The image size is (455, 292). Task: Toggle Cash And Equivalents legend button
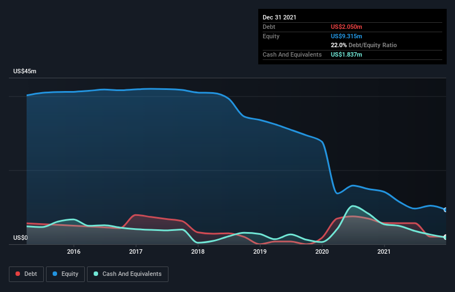point(127,274)
